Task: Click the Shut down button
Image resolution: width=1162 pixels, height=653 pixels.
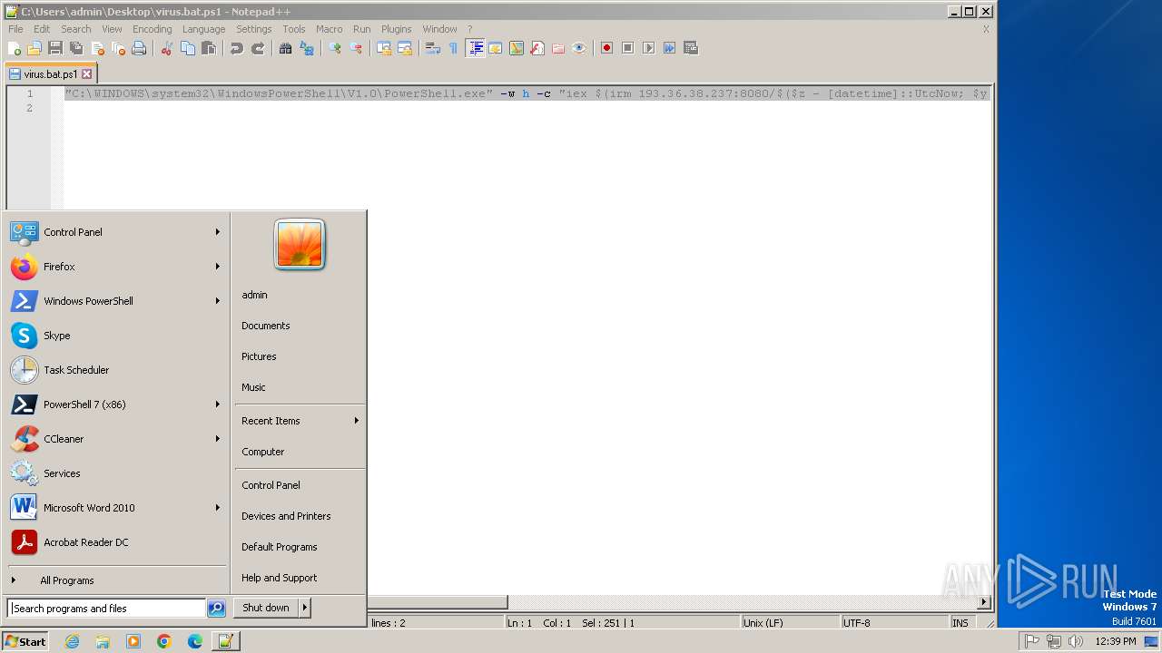Action: pyautogui.click(x=266, y=608)
